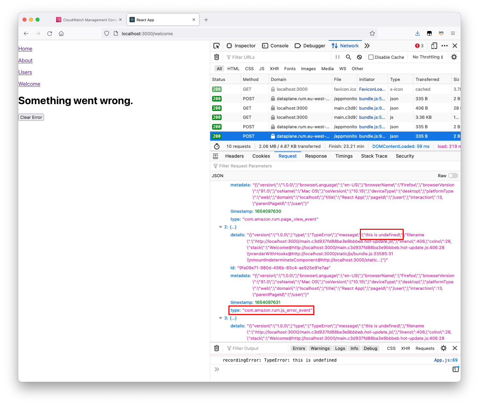Open the DevTools customize menu

[x=444, y=46]
